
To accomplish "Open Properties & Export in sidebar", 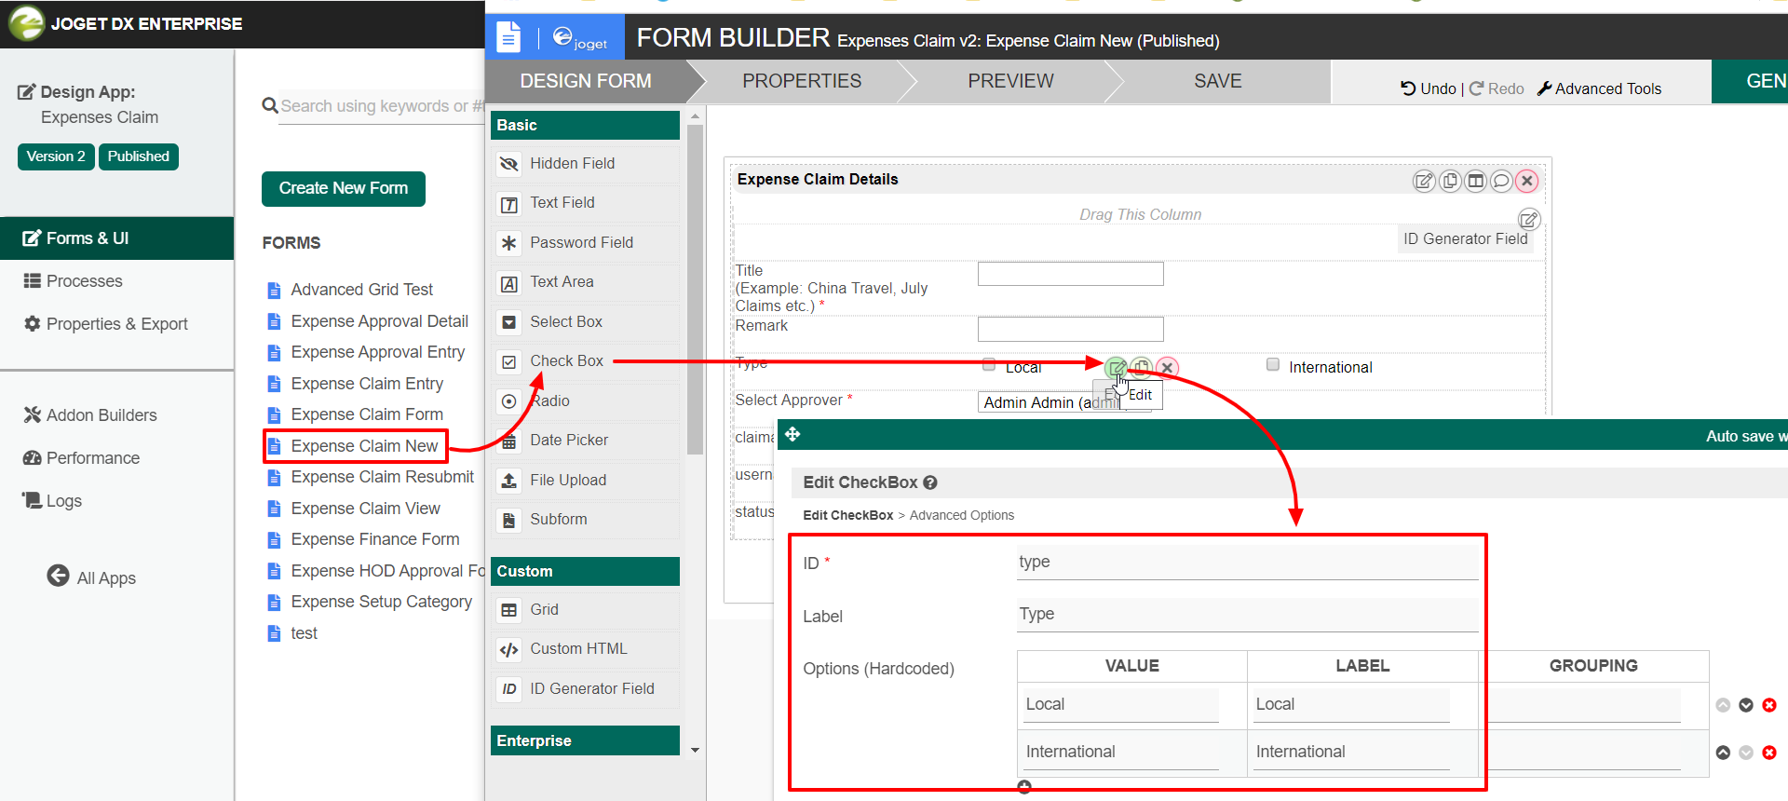I will pyautogui.click(x=117, y=324).
